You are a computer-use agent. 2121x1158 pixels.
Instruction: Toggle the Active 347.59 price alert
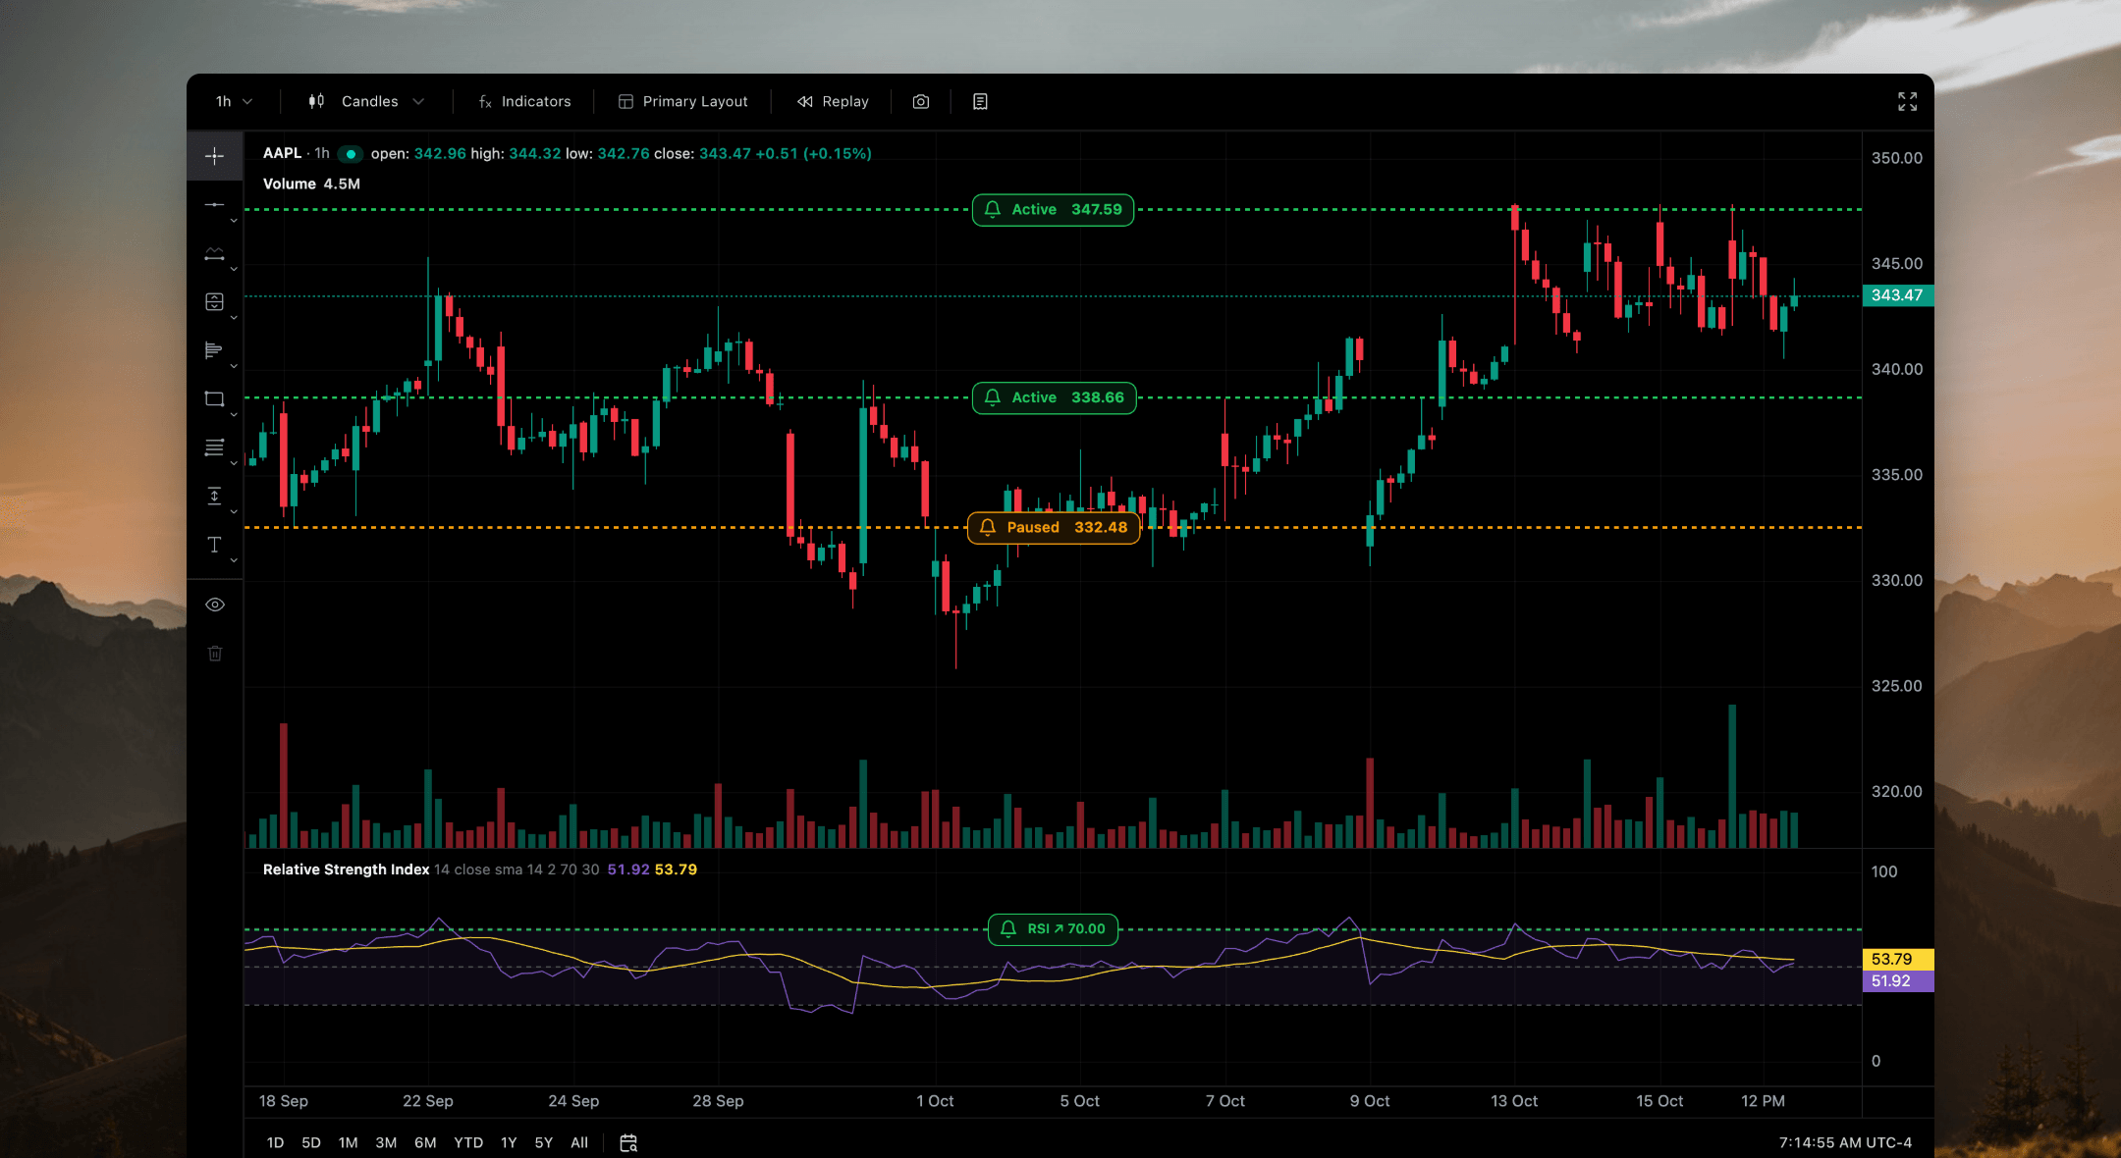pos(1053,210)
